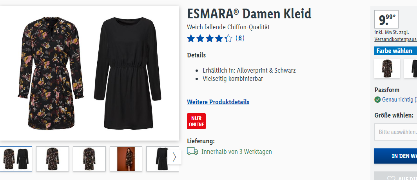The height and width of the screenshot is (180, 417).
Task: Click the green Passform checkmark icon
Action: pos(377,100)
